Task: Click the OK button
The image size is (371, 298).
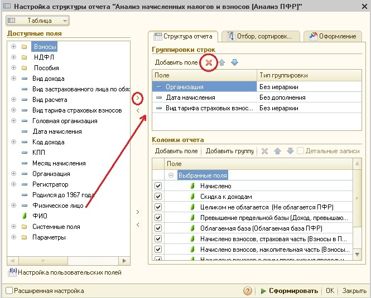Action: pos(330,291)
